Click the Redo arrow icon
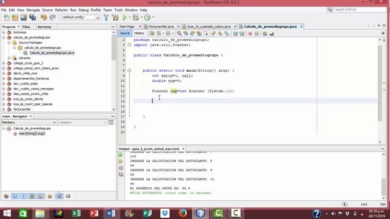The image size is (390, 219). (52, 18)
